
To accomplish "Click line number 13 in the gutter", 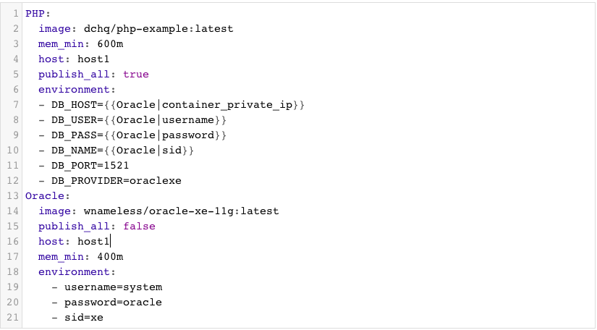I will click(12, 196).
